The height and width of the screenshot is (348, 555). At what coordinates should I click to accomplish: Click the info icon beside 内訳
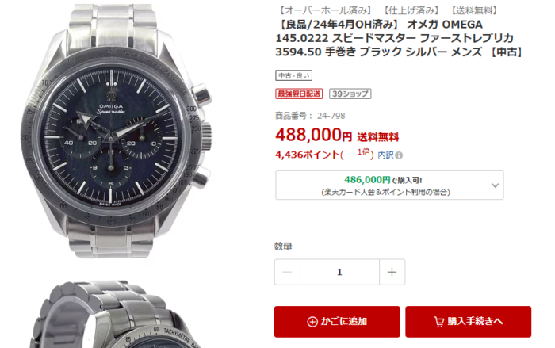[x=399, y=155]
